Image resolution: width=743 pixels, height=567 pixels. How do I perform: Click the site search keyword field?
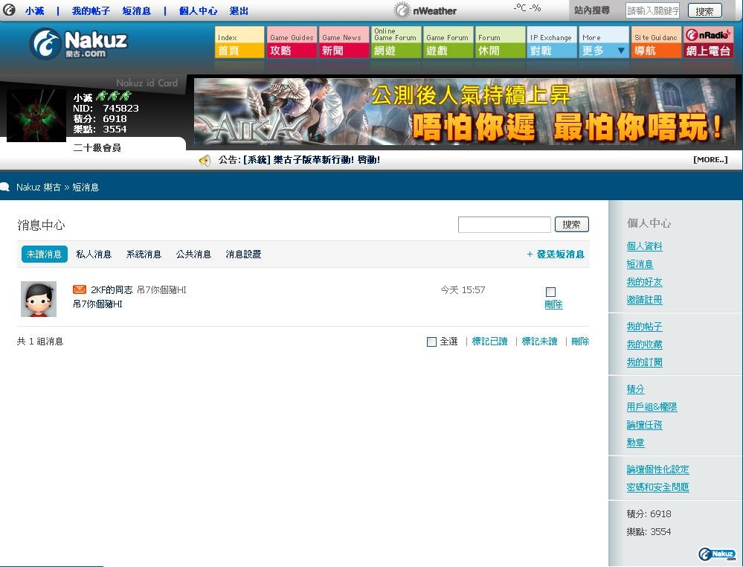[652, 10]
